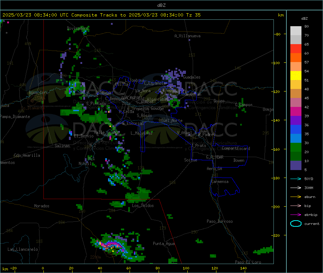
Task: Click the orange 60 dBZ color swatch
Action: [x=296, y=58]
